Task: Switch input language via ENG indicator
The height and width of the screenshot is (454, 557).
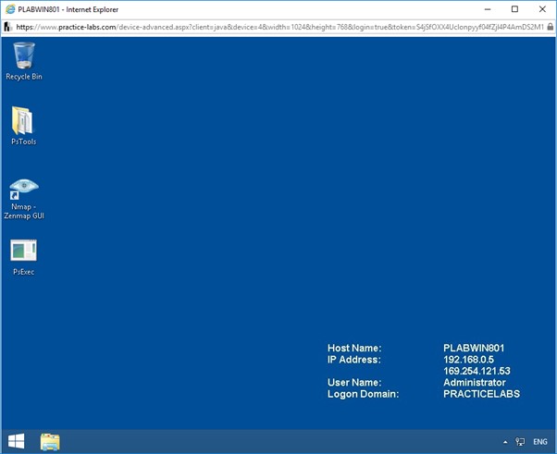Action: point(540,442)
